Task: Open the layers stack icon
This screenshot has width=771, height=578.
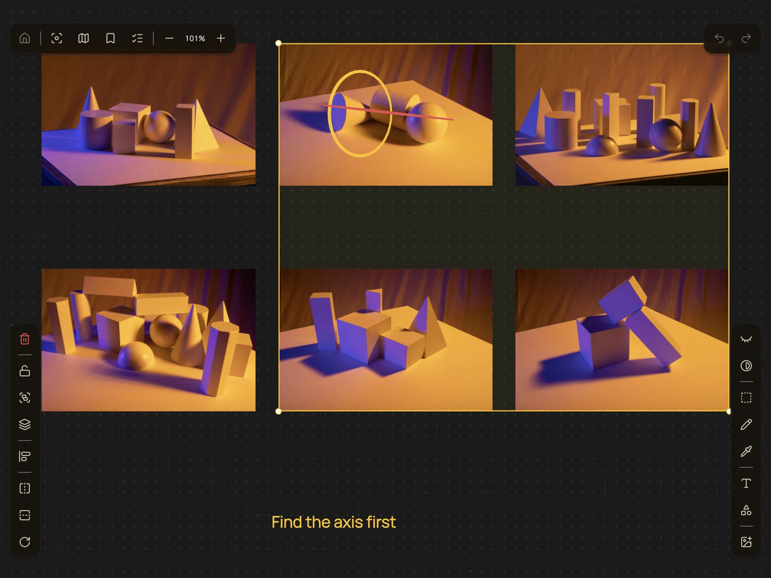Action: 25,424
